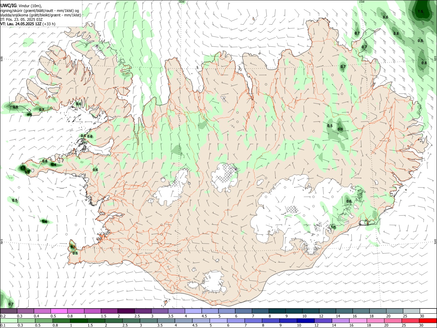Click the 0.9 precipitation value on the map
437x328 pixels.
(x=340, y=129)
